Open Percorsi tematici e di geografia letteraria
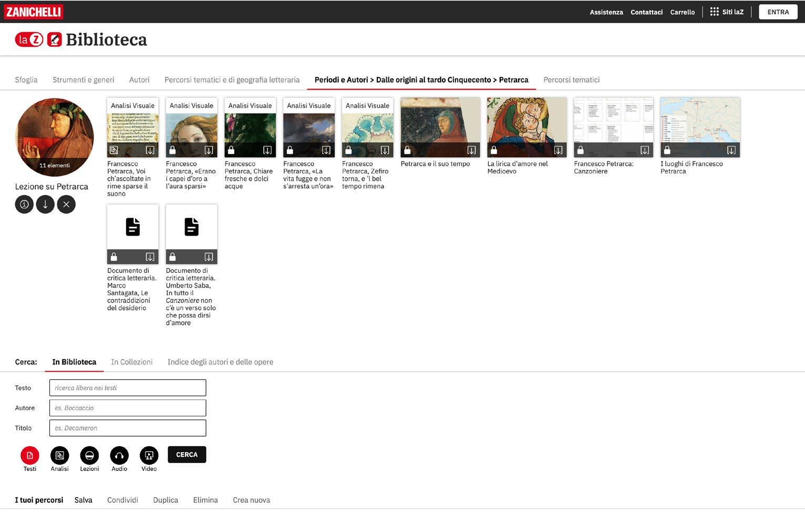This screenshot has width=805, height=517. click(x=232, y=80)
